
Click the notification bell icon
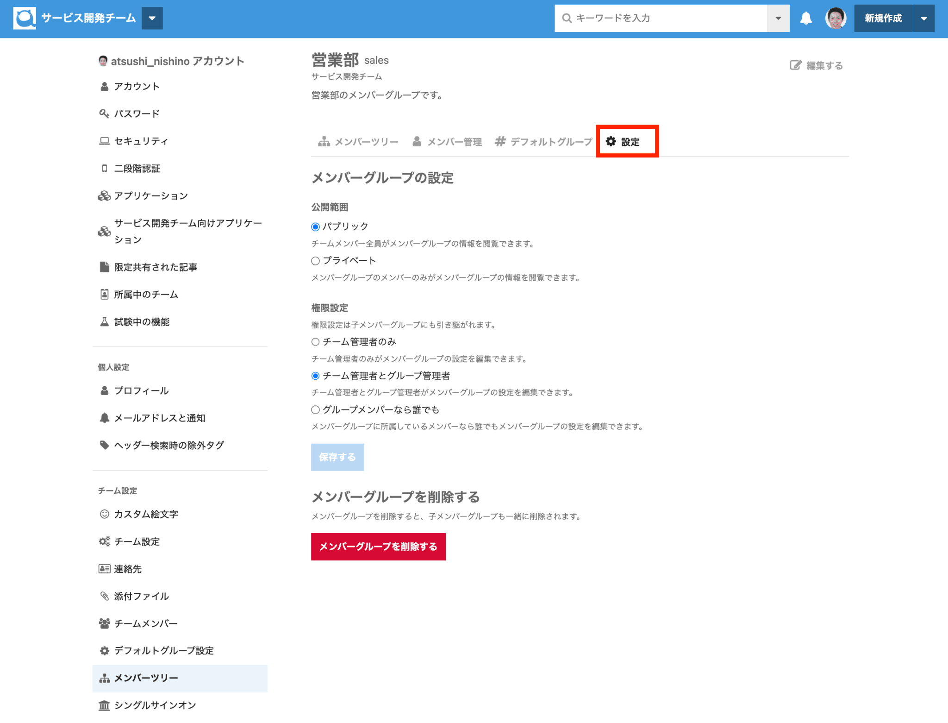(806, 18)
